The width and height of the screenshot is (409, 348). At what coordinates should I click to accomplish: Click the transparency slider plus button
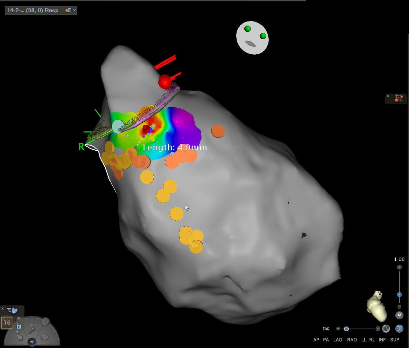pyautogui.click(x=378, y=329)
